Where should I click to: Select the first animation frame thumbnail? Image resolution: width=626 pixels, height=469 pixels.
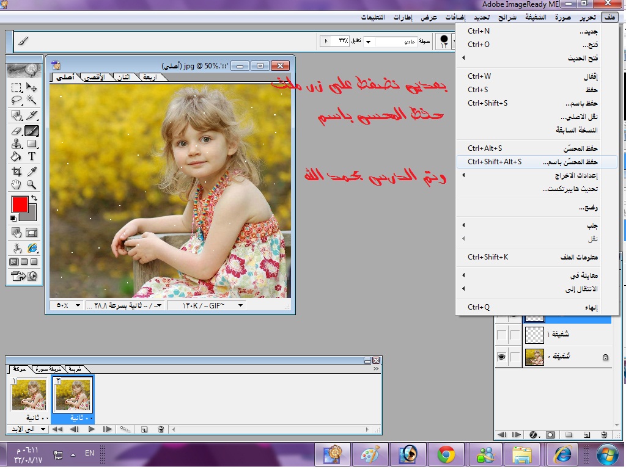tap(28, 394)
